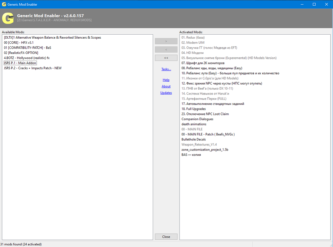Select 'Companion Dialogues' activated mod
Image resolution: width=333 pixels, height=247 pixels.
click(x=197, y=119)
